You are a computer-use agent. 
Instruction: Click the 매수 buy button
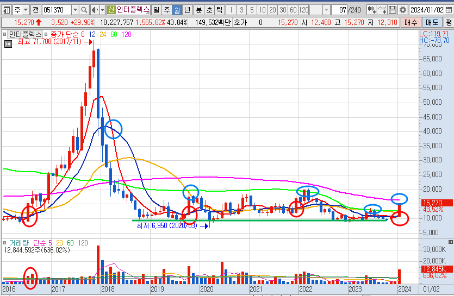pyautogui.click(x=411, y=22)
